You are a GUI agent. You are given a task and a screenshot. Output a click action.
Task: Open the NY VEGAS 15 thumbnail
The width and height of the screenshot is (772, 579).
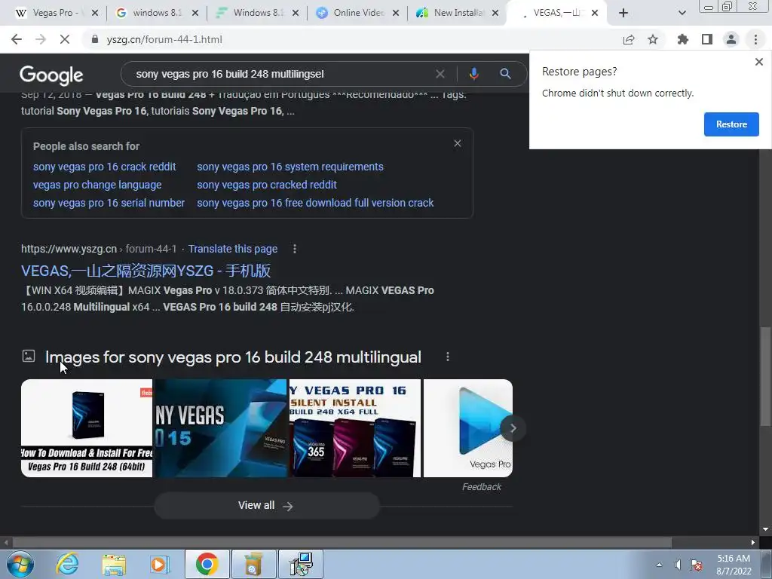click(x=221, y=428)
